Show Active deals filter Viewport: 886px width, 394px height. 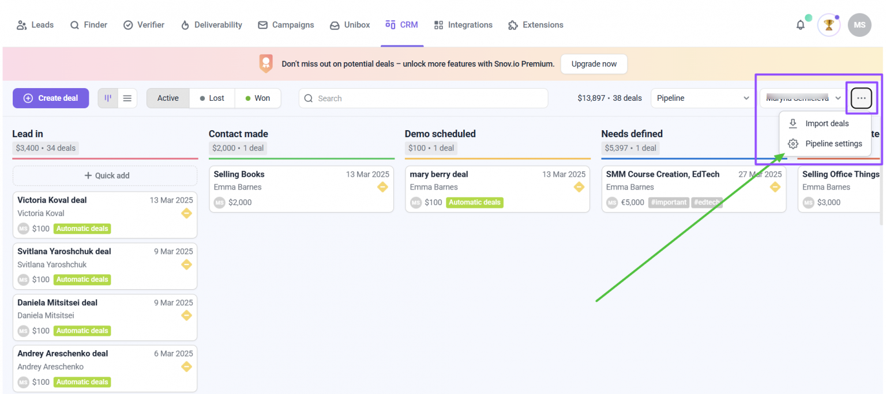pos(168,99)
